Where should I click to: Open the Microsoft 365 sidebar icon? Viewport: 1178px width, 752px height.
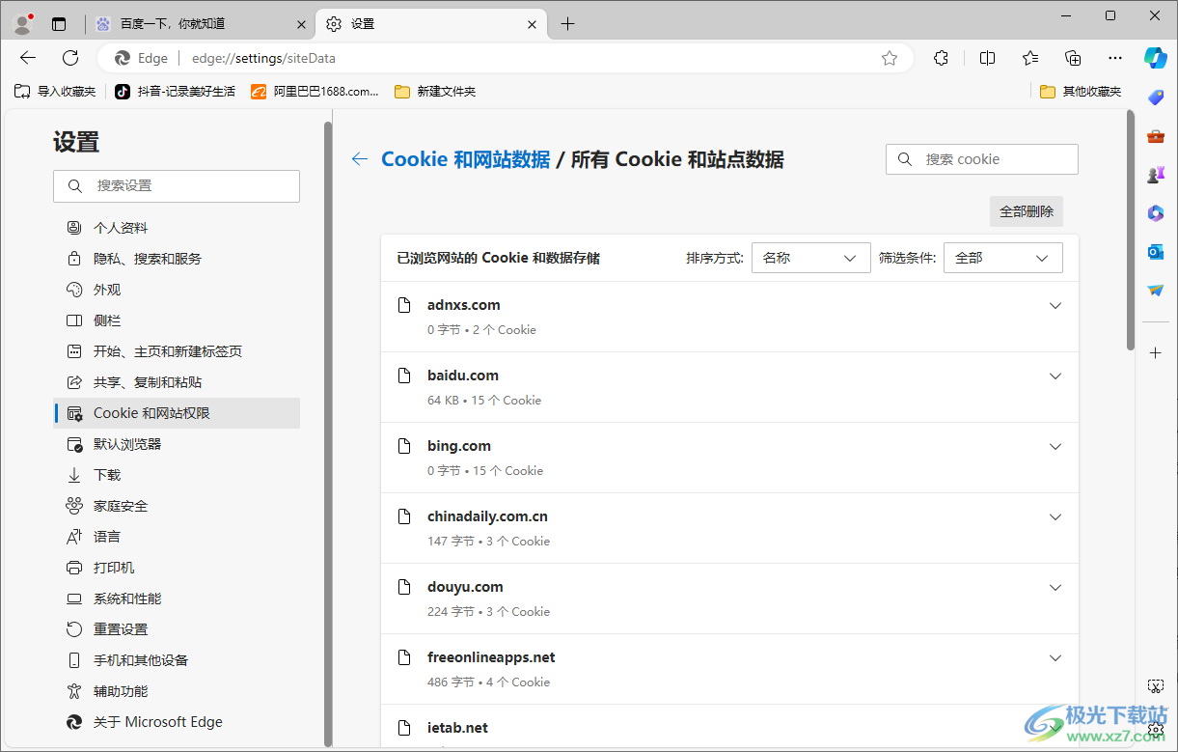(x=1156, y=213)
